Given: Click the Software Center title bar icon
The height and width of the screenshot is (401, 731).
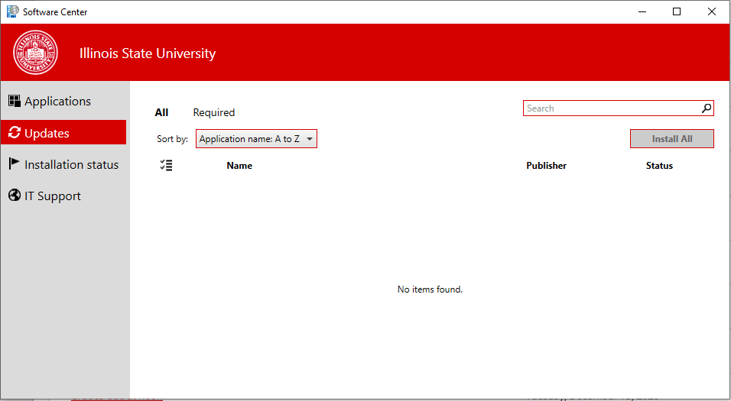Looking at the screenshot, I should [x=12, y=11].
